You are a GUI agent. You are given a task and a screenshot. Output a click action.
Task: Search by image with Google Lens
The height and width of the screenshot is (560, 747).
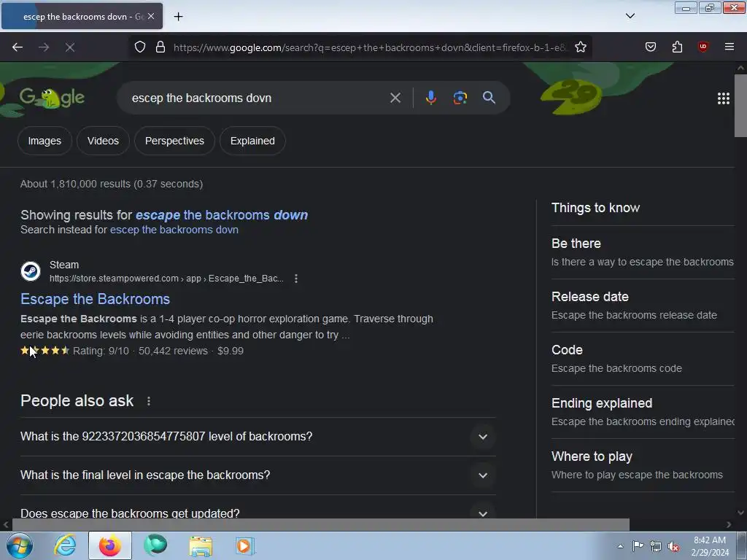pos(460,98)
